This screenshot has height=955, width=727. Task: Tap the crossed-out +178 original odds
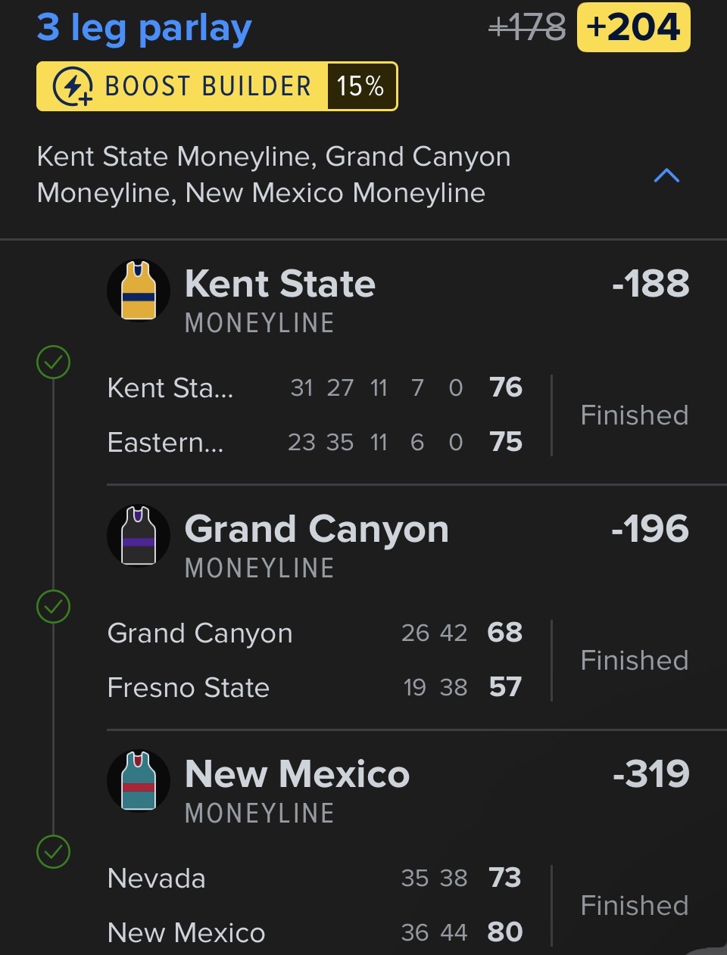coord(527,28)
